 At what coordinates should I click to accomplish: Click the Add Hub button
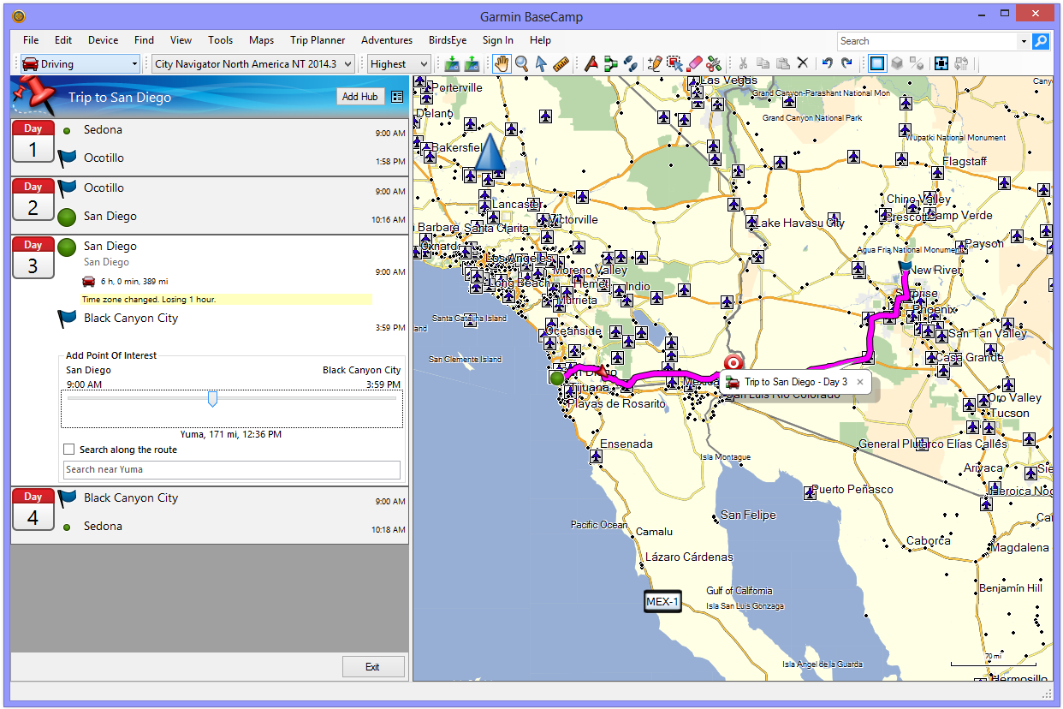pos(359,97)
